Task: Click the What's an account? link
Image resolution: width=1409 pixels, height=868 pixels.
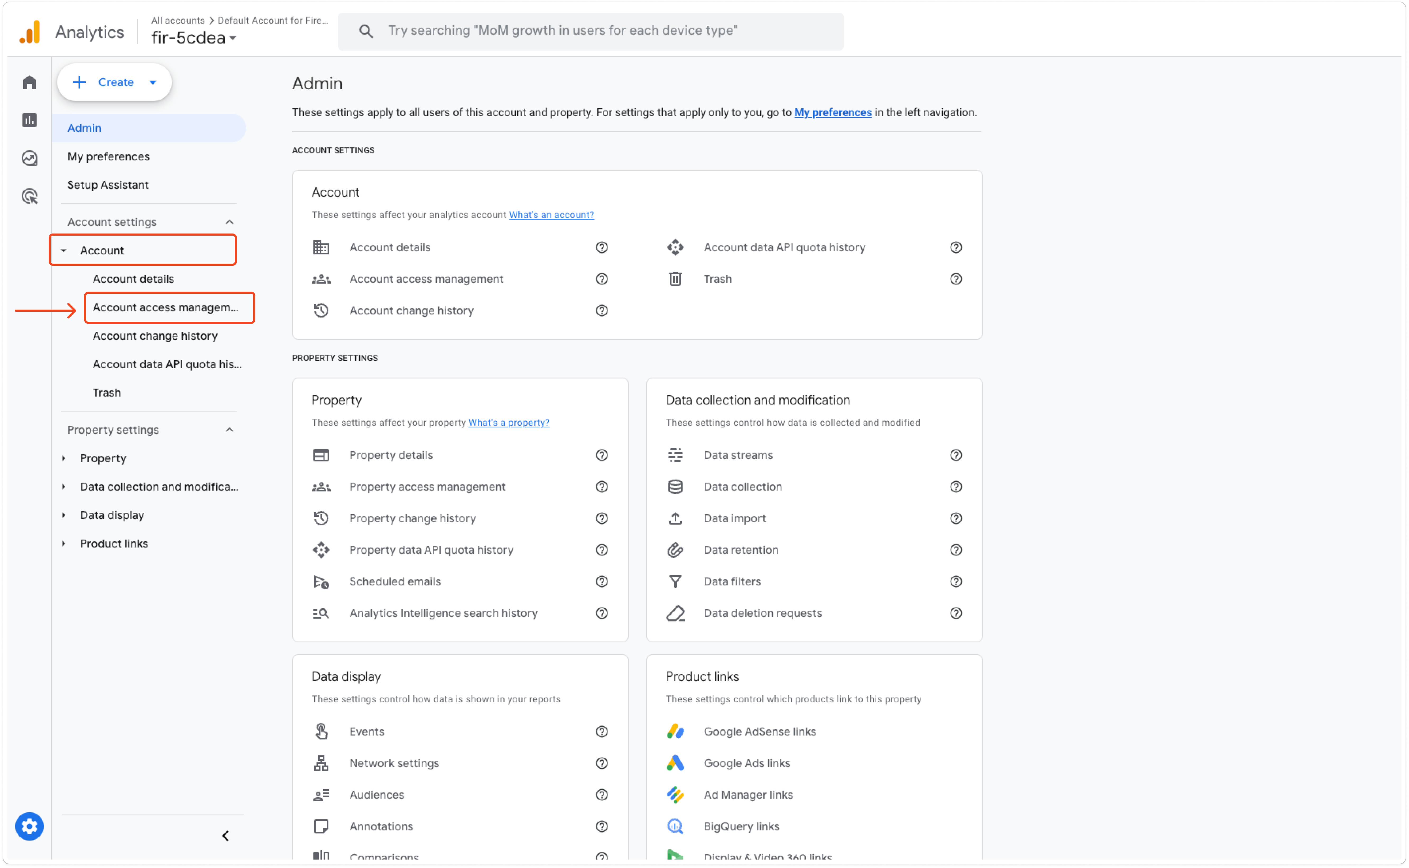Action: tap(551, 215)
